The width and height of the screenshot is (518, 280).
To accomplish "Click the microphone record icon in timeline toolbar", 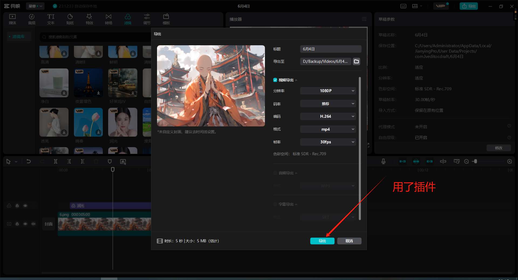I will pyautogui.click(x=383, y=161).
